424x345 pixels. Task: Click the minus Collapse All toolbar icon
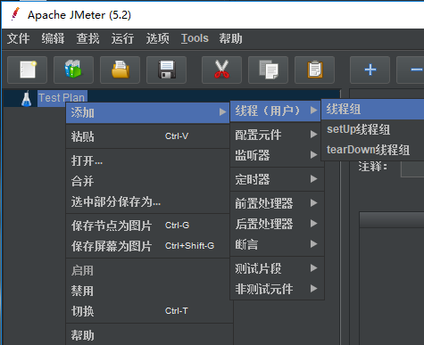pyautogui.click(x=411, y=70)
